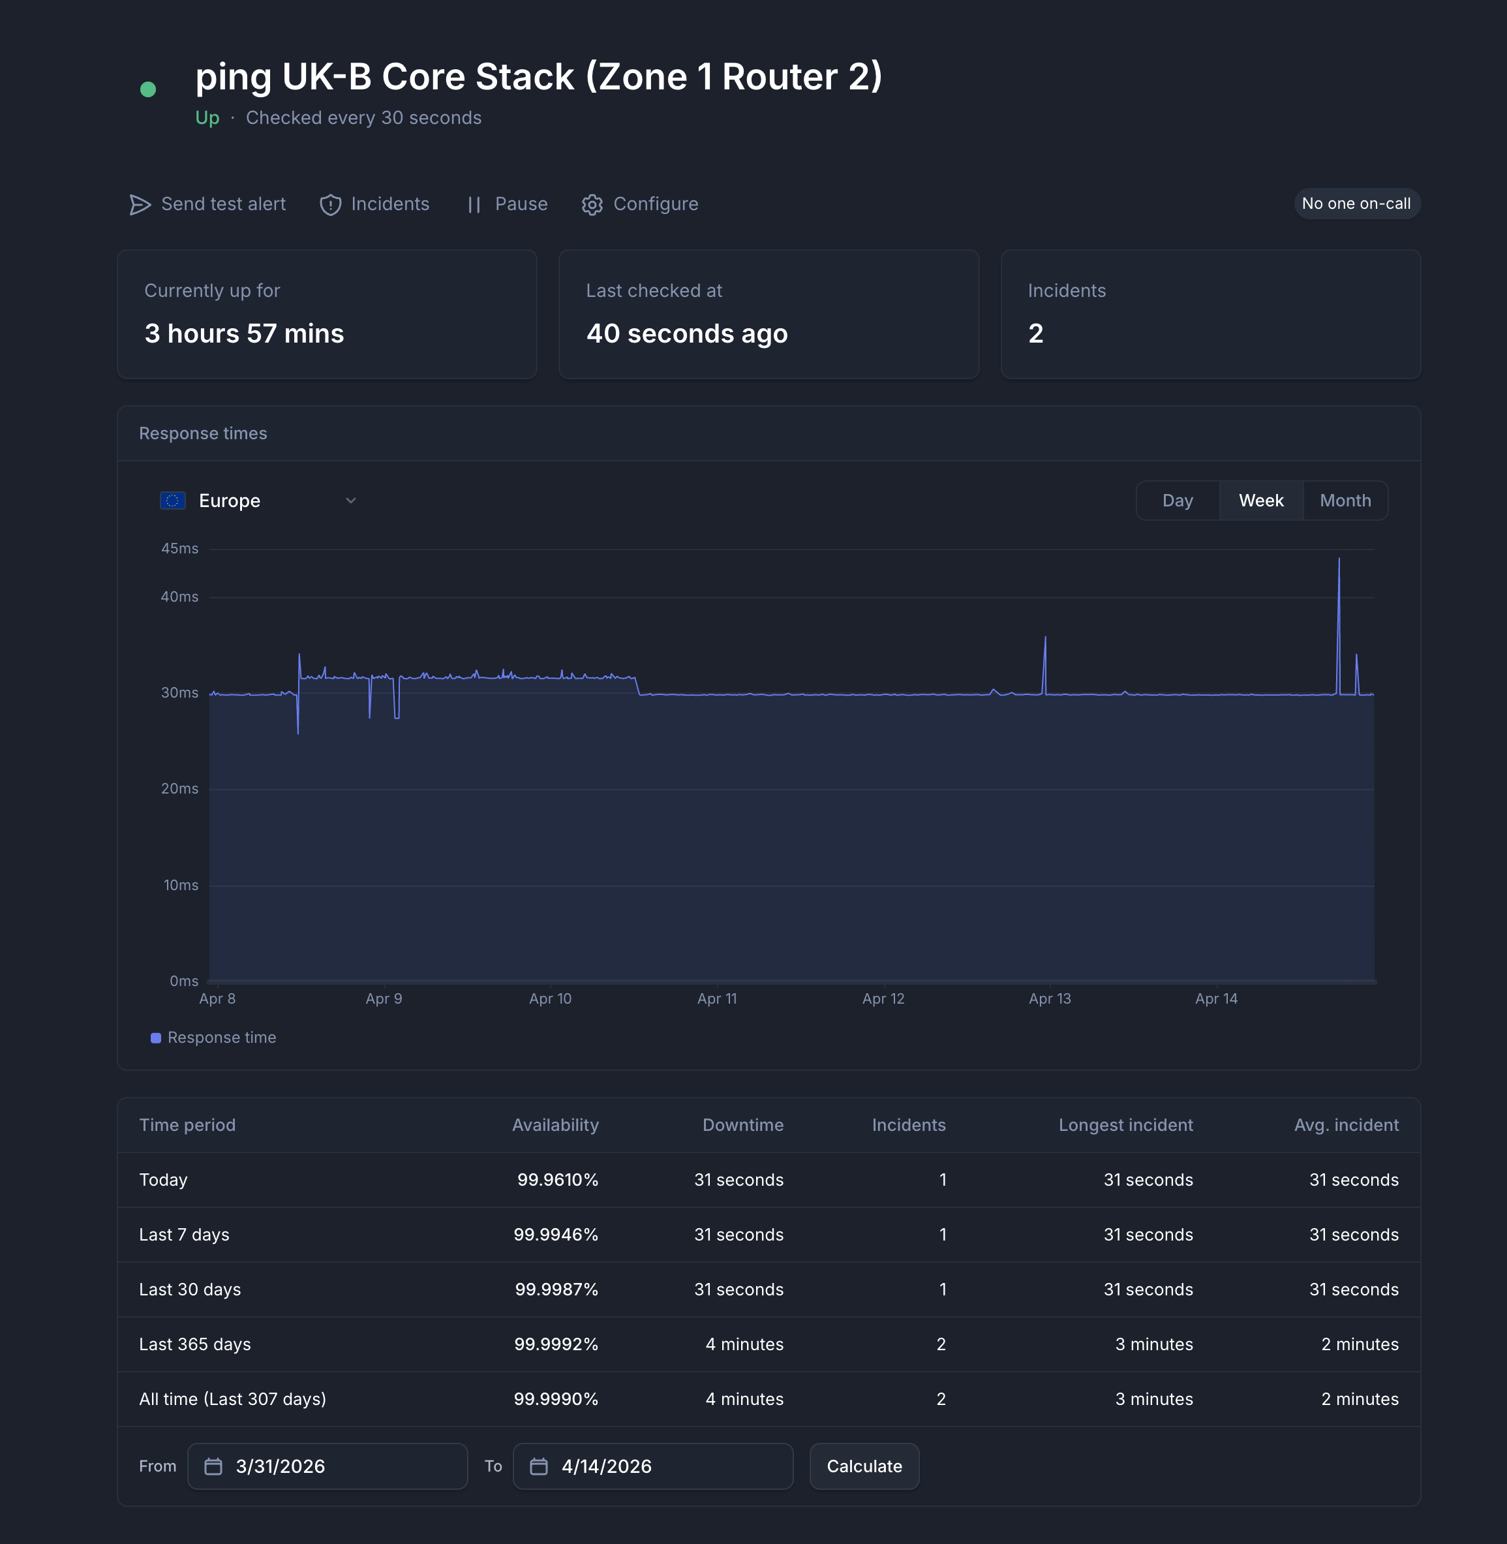Switch the chart to Month view

[x=1345, y=501]
